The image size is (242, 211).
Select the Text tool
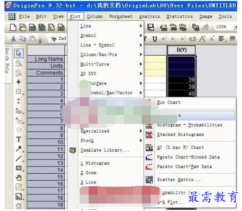pos(19,139)
